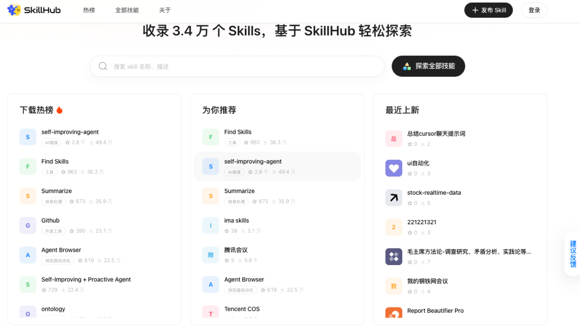580x330 pixels.
Task: Click the A avatar of Agent Browser in 下载热榜
Action: click(x=28, y=255)
